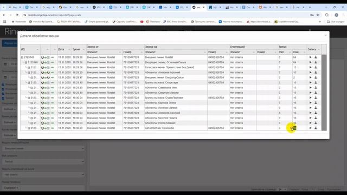The height and width of the screenshot is (195, 347).
Task: Reload the page in browser toolbar
Action: point(17,15)
